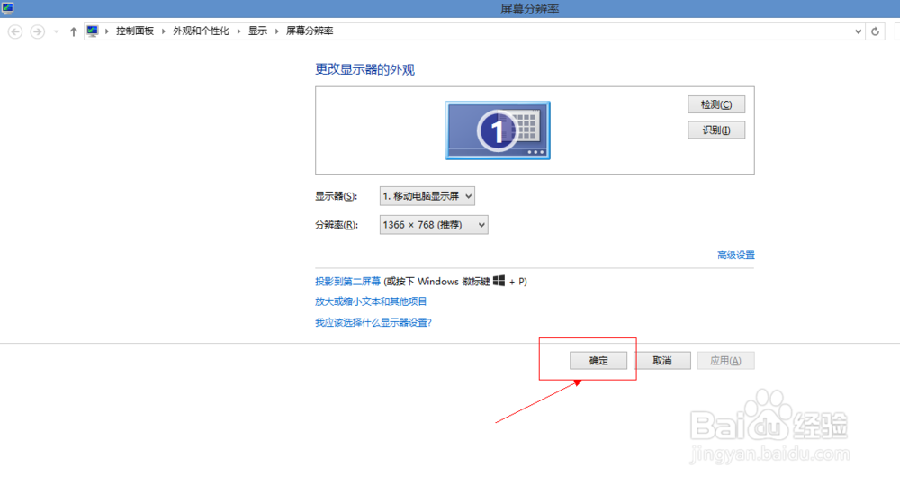Click the 确定 OK button
Viewport: 900px width, 485px height.
tap(598, 361)
